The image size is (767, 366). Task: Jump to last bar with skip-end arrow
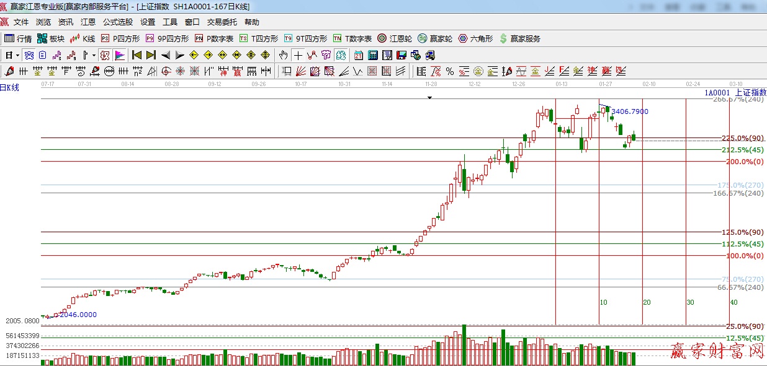(151, 55)
